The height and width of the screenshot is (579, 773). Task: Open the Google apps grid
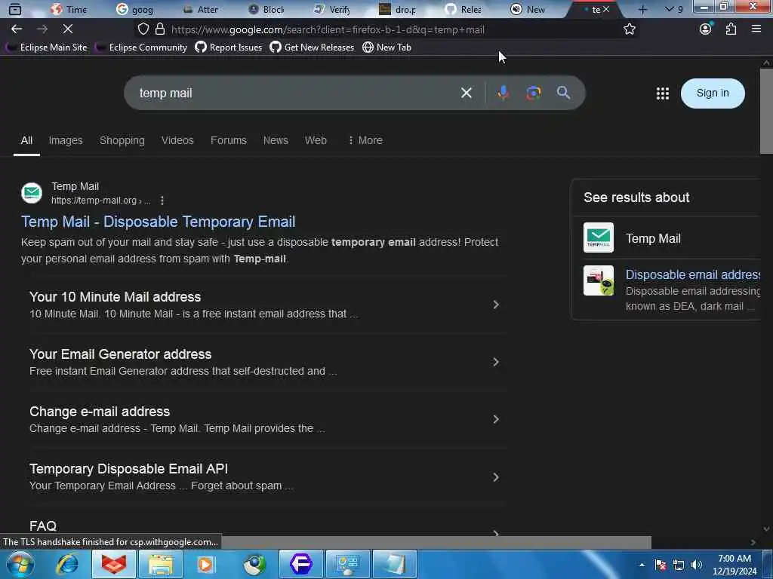tap(663, 93)
